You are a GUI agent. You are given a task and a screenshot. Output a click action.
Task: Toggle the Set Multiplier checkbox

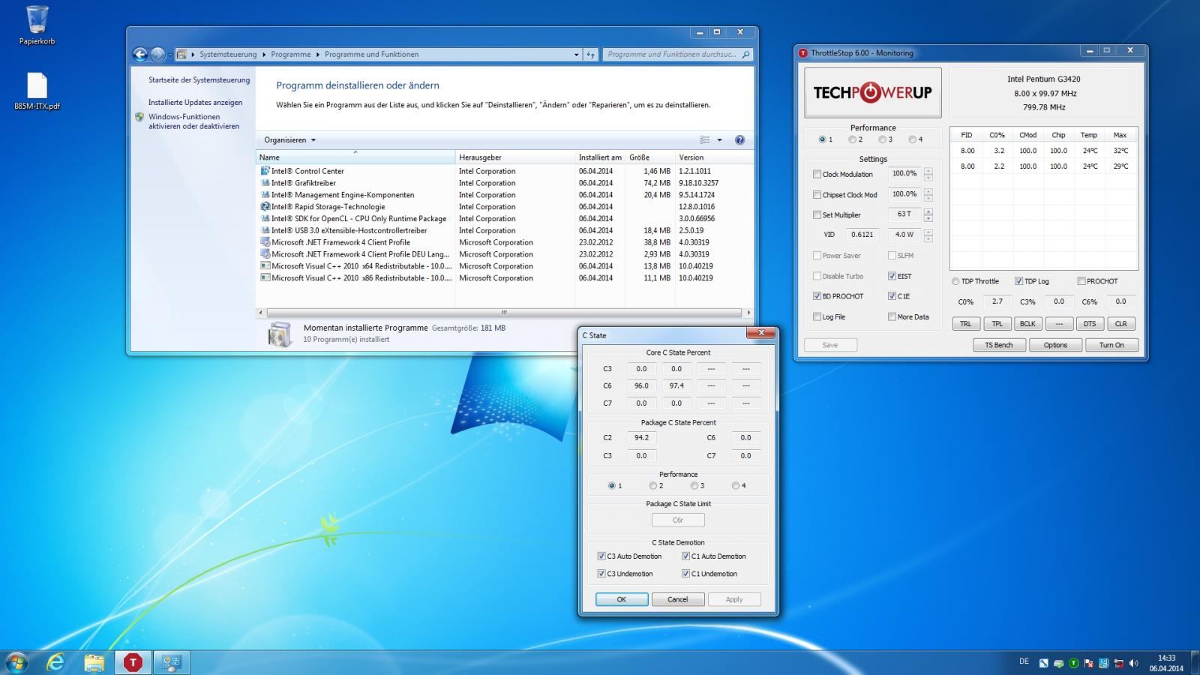pos(817,215)
